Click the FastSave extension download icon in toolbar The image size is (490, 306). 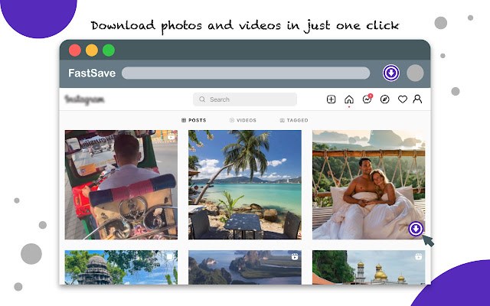tap(391, 73)
